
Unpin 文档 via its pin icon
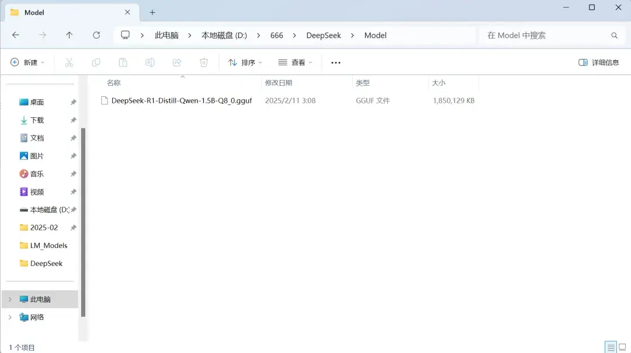[73, 138]
